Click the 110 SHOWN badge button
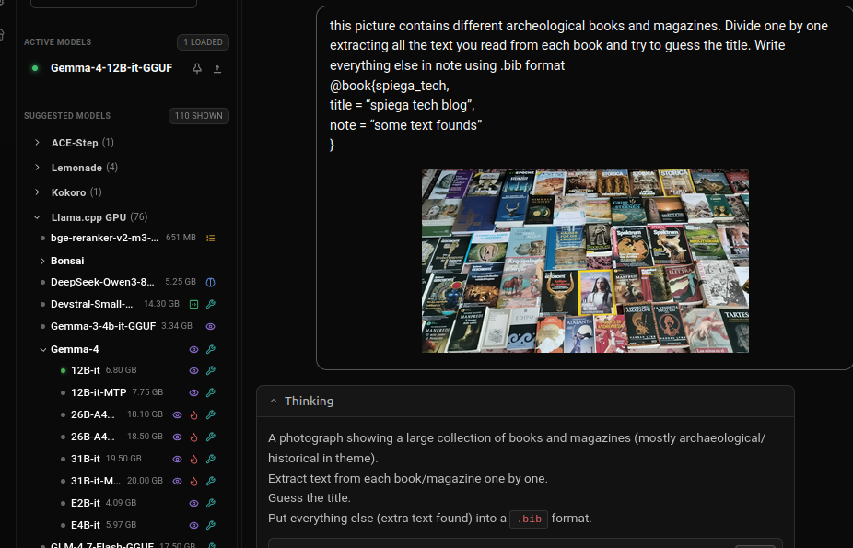The width and height of the screenshot is (853, 548). (x=199, y=116)
